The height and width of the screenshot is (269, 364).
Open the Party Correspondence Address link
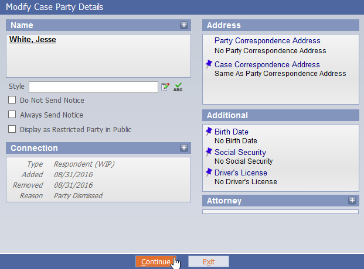(x=267, y=41)
